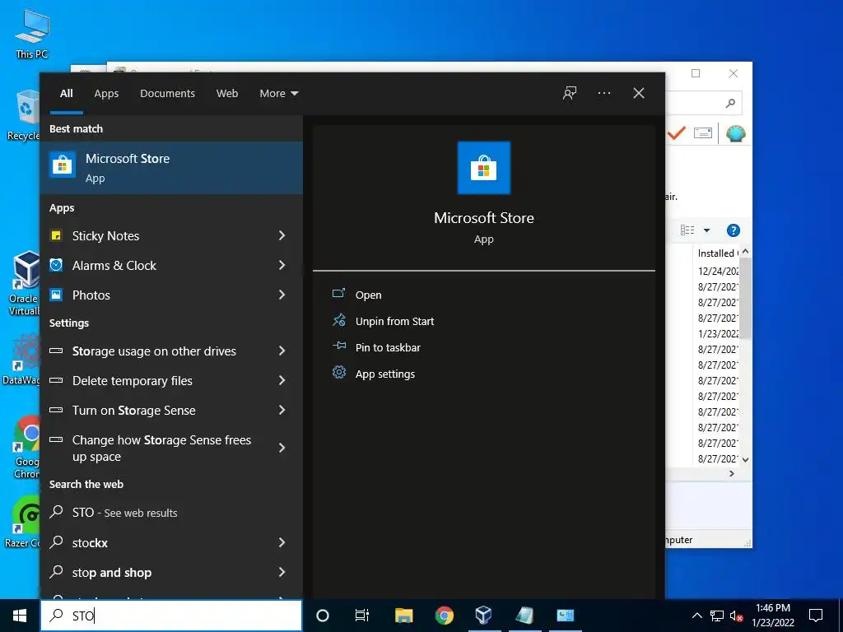This screenshot has height=632, width=843.
Task: Expand Storage usage on other drives arrow
Action: [x=282, y=351]
